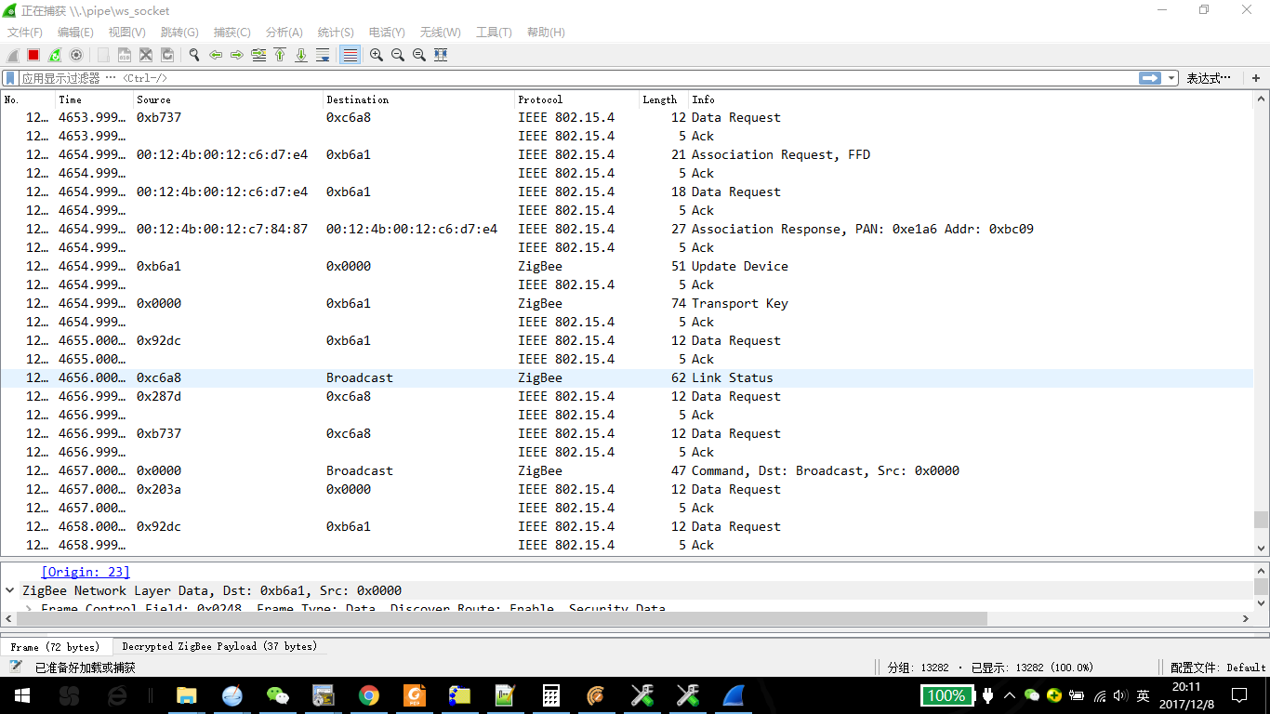Image resolution: width=1270 pixels, height=714 pixels.
Task: Open the 帮助(H) menu
Action: coord(546,33)
